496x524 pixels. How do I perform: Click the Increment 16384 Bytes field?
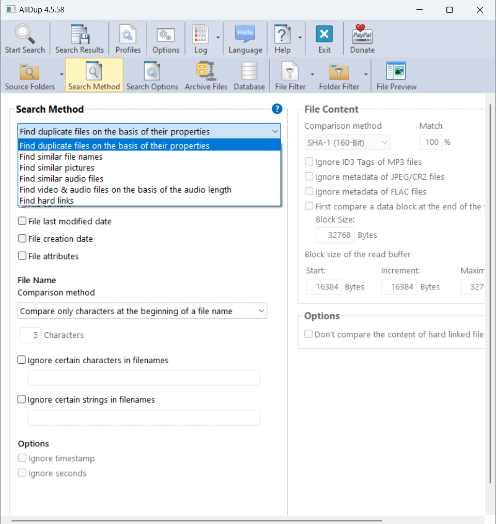click(x=399, y=287)
